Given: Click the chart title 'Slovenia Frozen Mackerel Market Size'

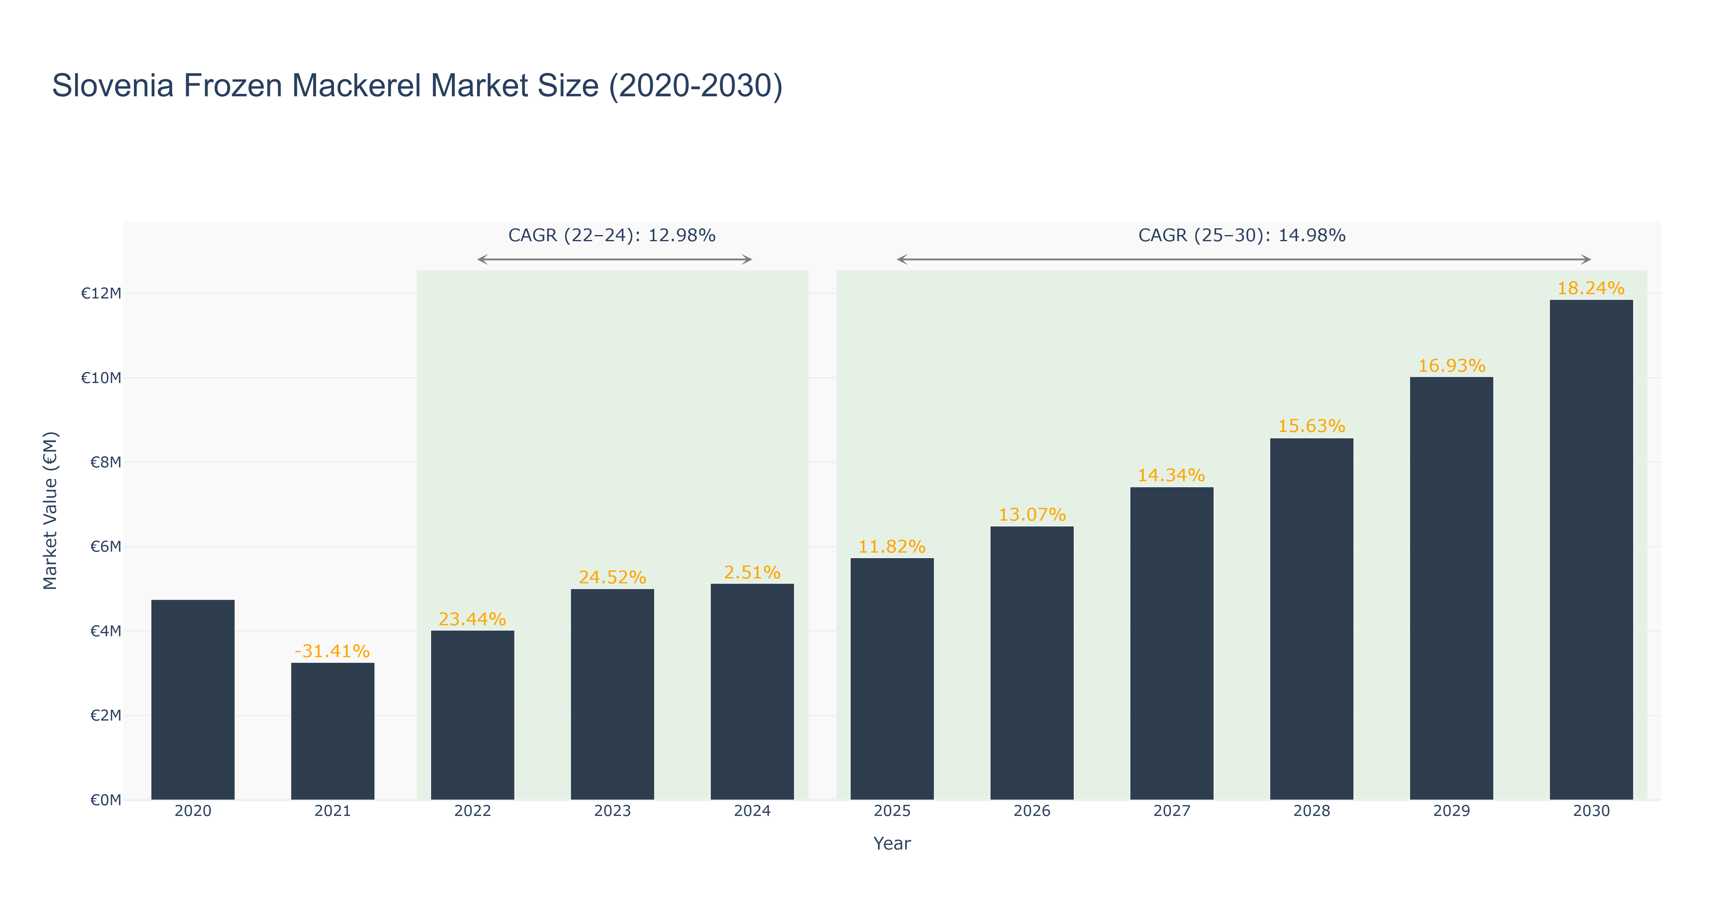Looking at the screenshot, I should [x=418, y=86].
